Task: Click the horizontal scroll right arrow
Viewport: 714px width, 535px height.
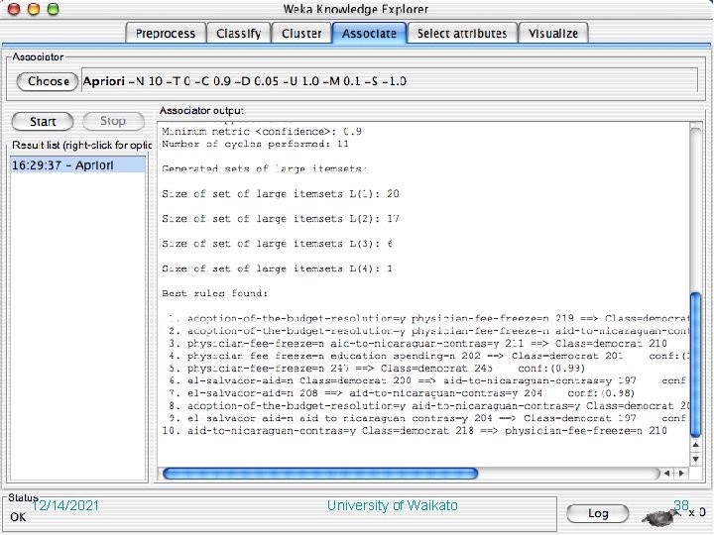Action: point(681,474)
